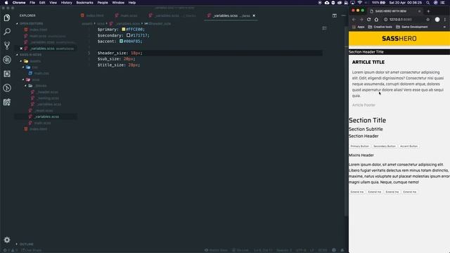Open _reset.scss in the file tree

point(41,110)
